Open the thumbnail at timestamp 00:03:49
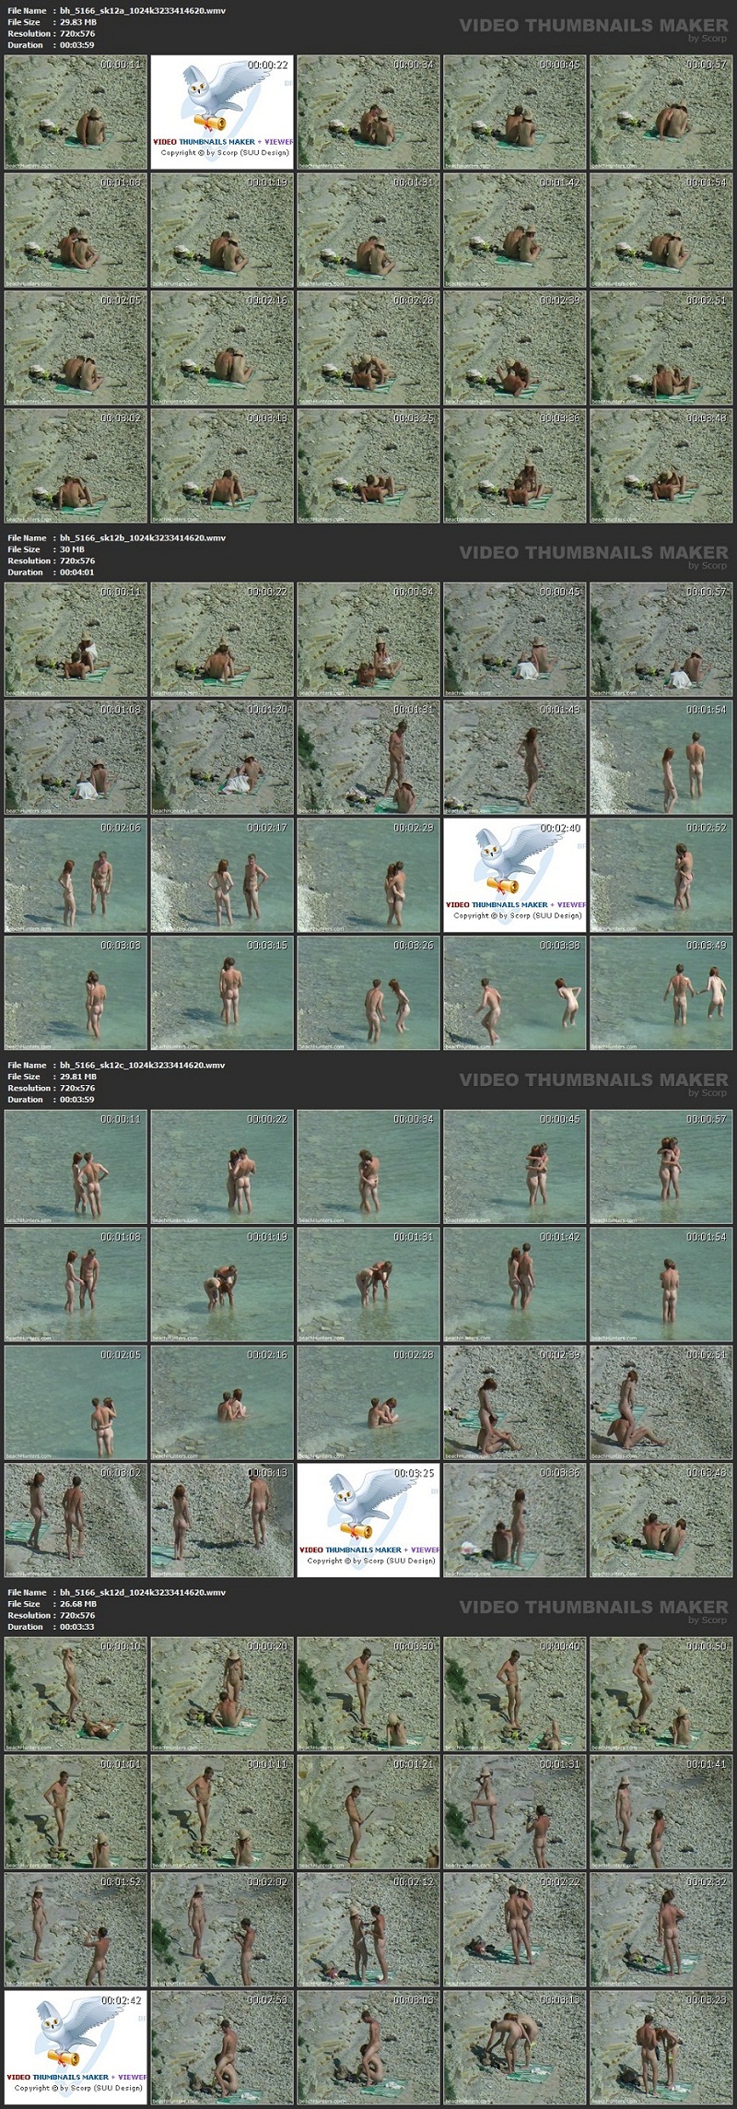The height and width of the screenshot is (2109, 737). click(x=661, y=993)
